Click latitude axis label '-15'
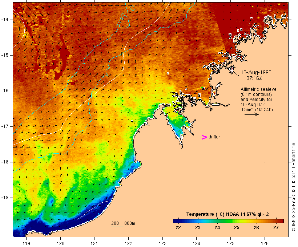This screenshot has width=298, height=247. click(x=5, y=55)
